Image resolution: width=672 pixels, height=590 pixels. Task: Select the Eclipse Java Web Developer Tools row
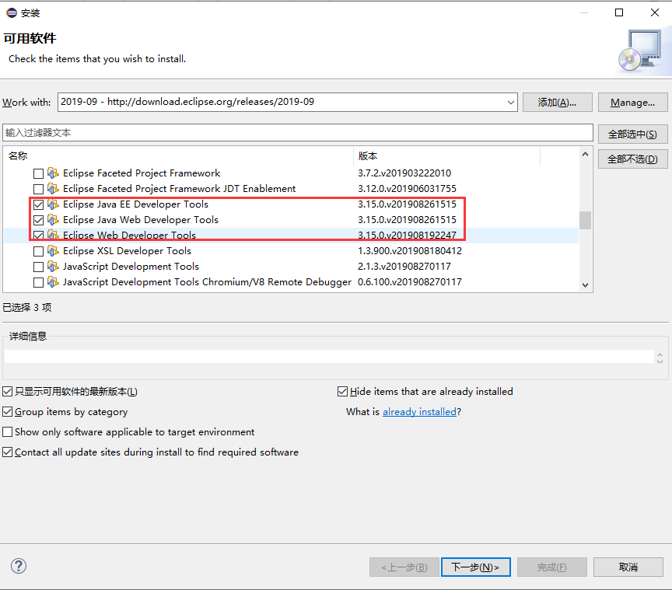click(x=292, y=220)
